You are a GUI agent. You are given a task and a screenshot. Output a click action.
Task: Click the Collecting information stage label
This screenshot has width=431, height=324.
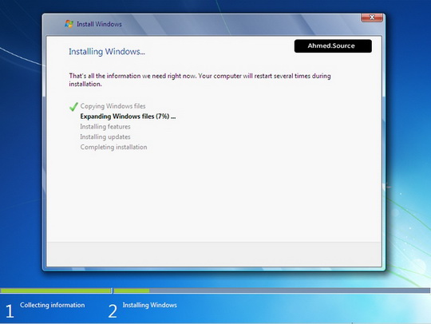point(52,305)
